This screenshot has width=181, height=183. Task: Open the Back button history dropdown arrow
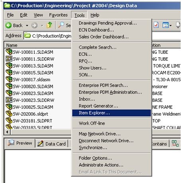pyautogui.click(x=27, y=25)
